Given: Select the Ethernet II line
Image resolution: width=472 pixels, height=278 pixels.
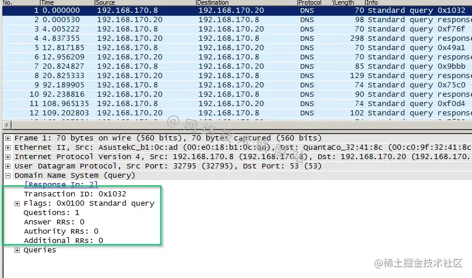Looking at the screenshot, I should [242, 147].
